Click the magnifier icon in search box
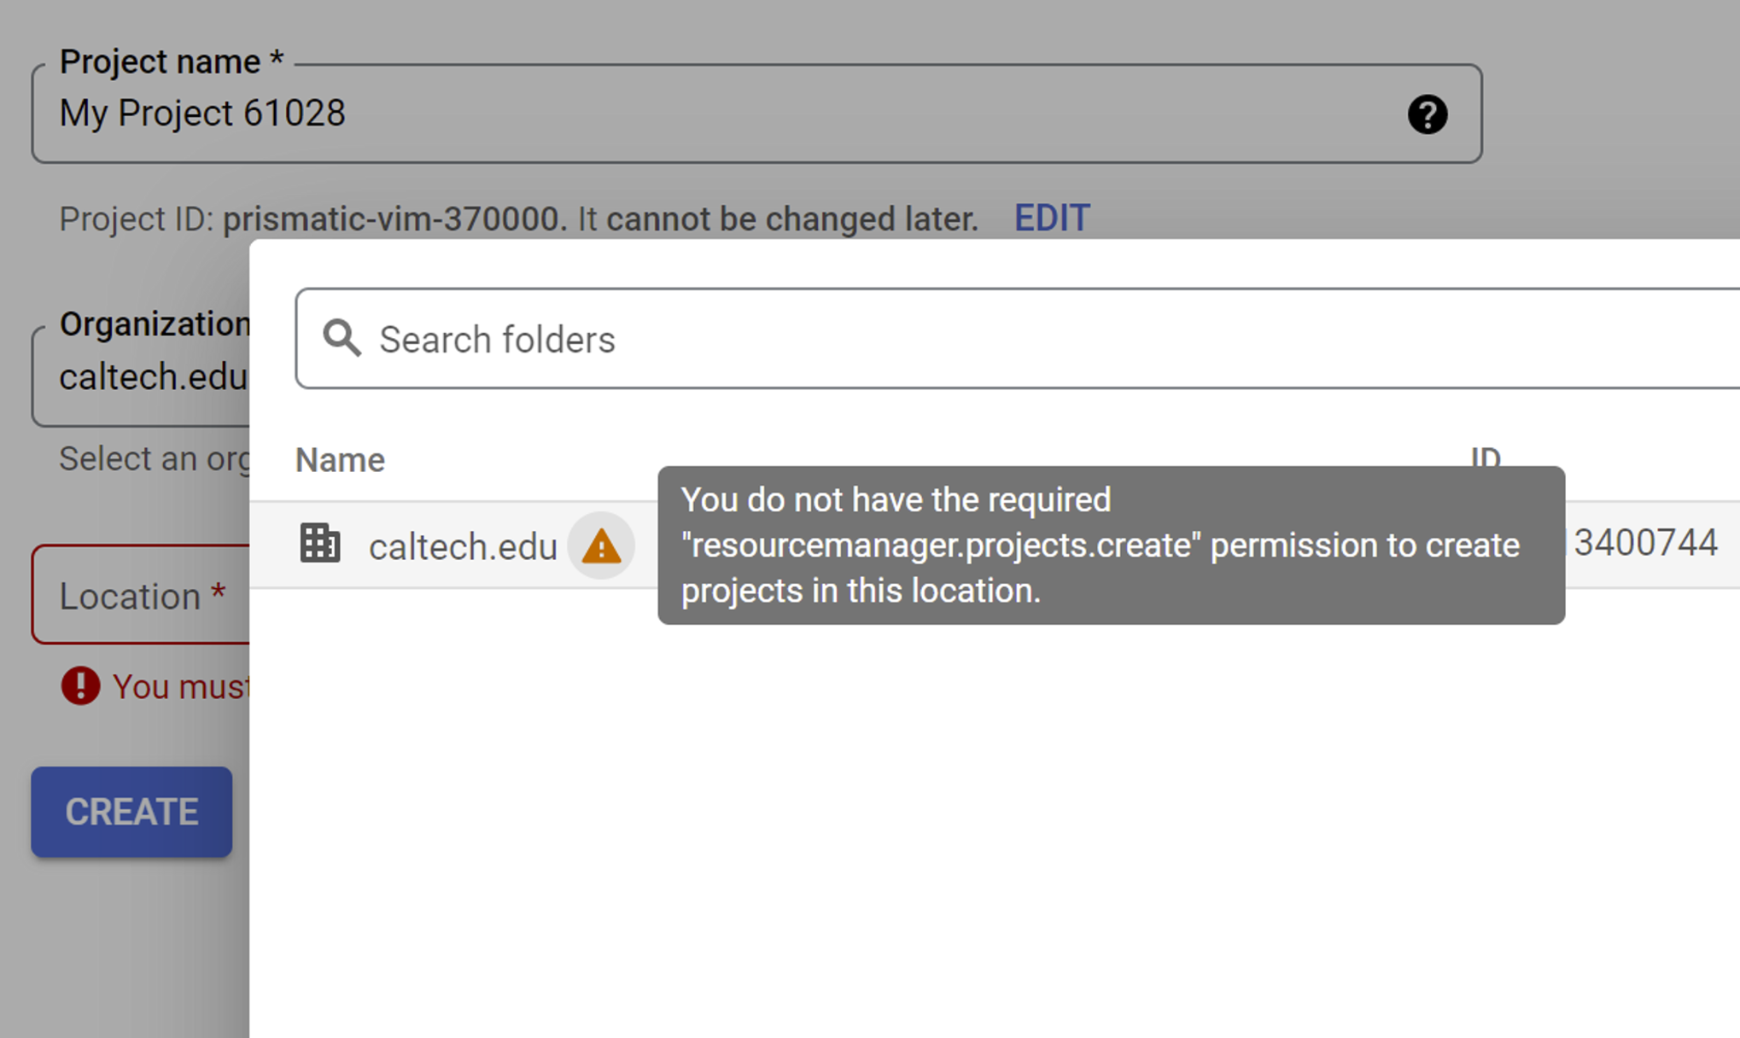1740x1038 pixels. [342, 339]
